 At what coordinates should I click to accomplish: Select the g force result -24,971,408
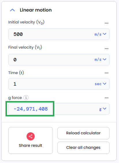(x=31, y=109)
